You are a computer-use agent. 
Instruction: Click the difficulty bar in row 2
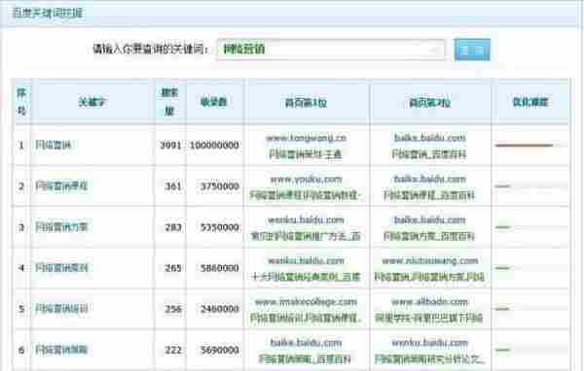[503, 185]
